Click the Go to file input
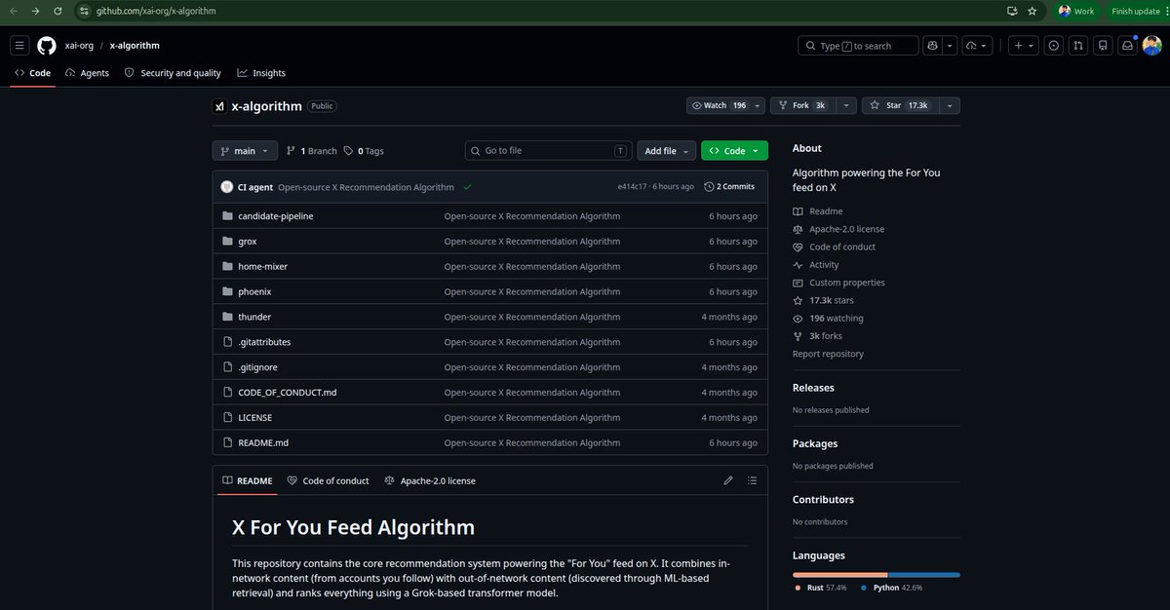Screen dimensions: 1170x610 [x=548, y=151]
